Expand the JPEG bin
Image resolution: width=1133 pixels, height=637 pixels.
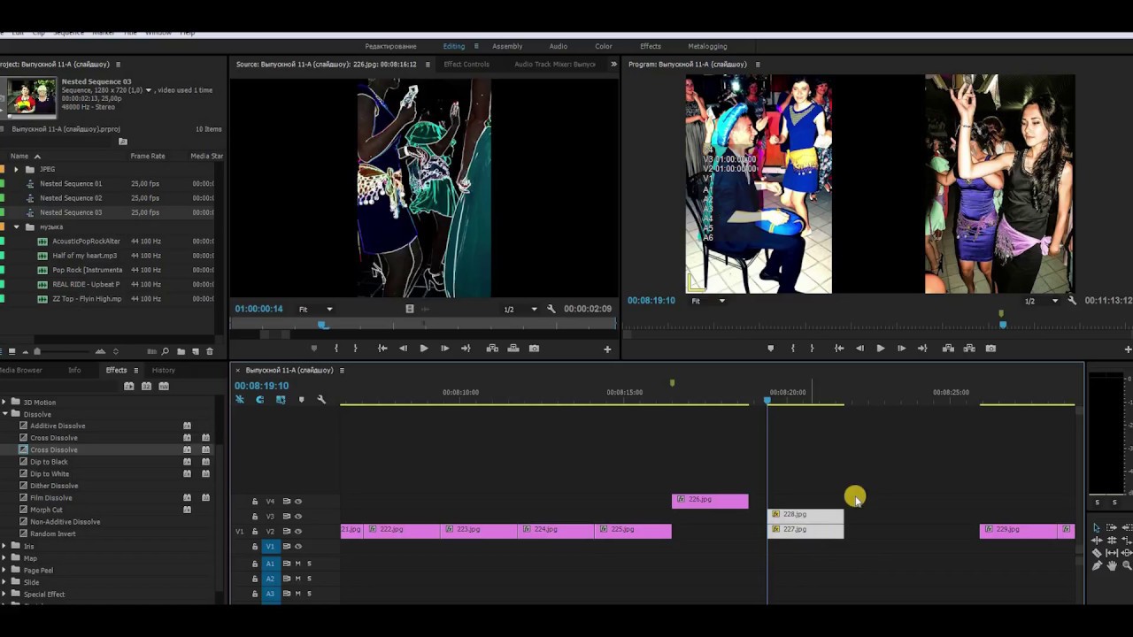pyautogui.click(x=16, y=169)
